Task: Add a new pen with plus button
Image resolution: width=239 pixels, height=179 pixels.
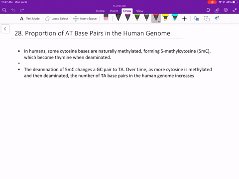Action: pyautogui.click(x=184, y=18)
